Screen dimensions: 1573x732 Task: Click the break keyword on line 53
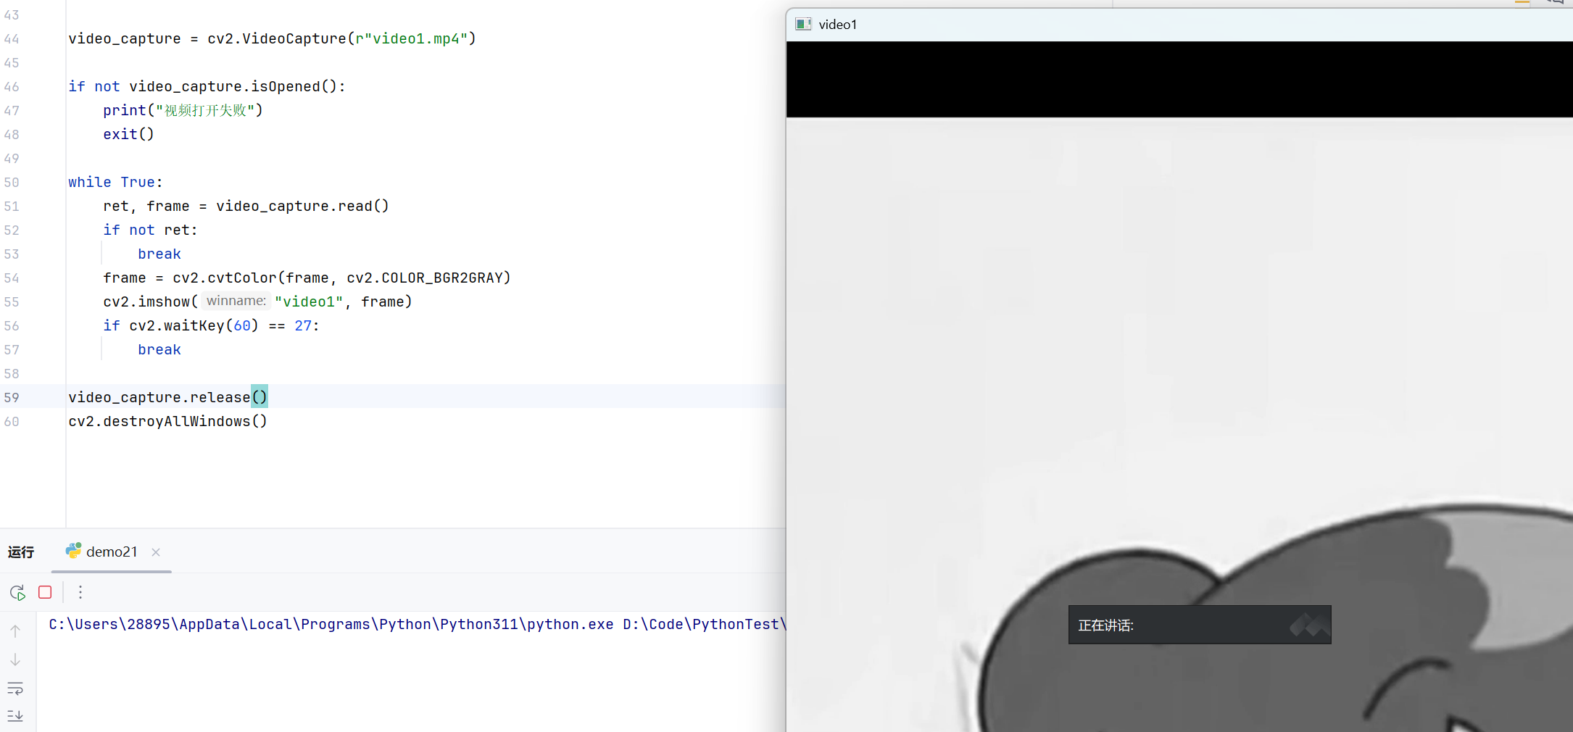(x=159, y=254)
